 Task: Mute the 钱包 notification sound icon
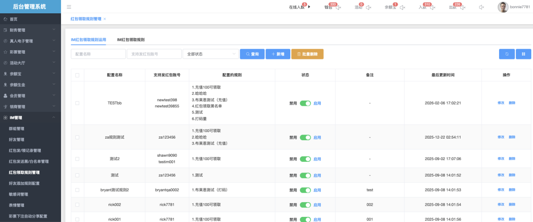tap(338, 7)
